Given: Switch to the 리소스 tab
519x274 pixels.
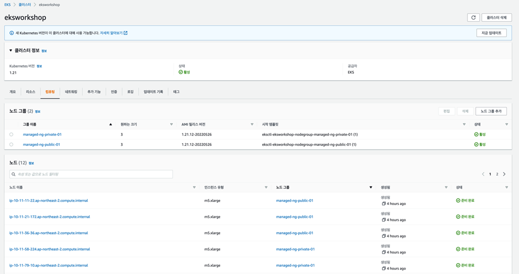Looking at the screenshot, I should click(x=30, y=92).
